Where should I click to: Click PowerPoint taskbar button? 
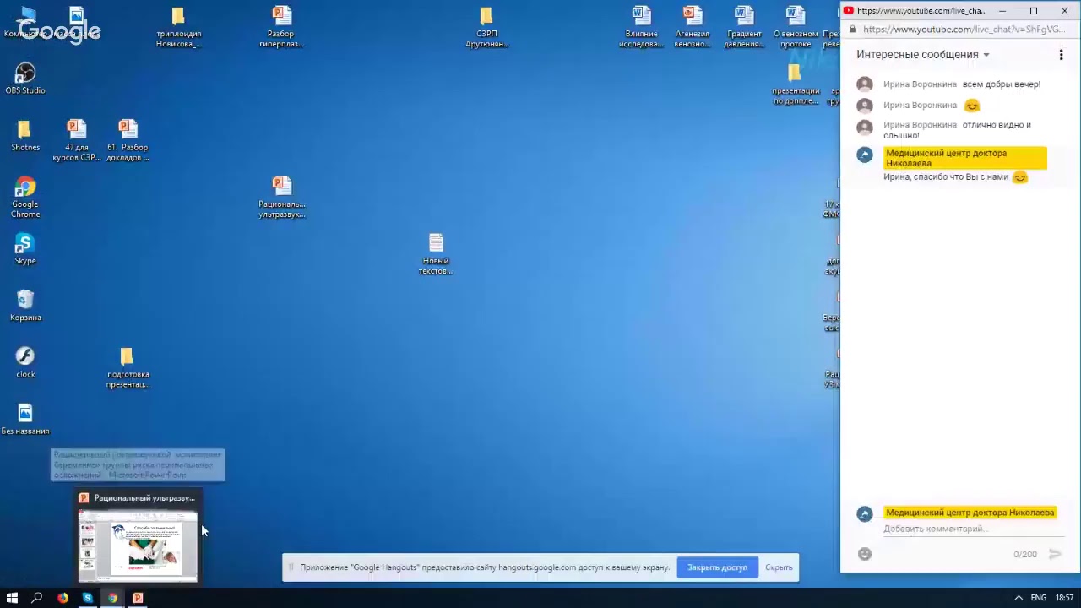138,598
